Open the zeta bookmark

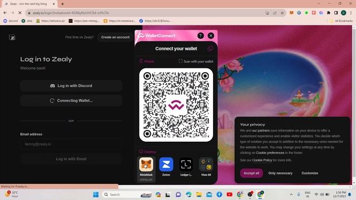[x=27, y=21]
